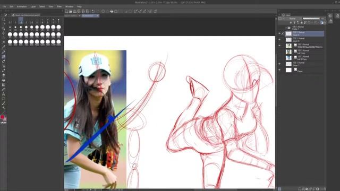
Task: Adjust the layer opacity slider
Action: (311, 19)
